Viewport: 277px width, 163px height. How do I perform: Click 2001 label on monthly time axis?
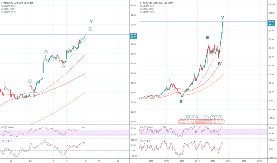pos(151,161)
